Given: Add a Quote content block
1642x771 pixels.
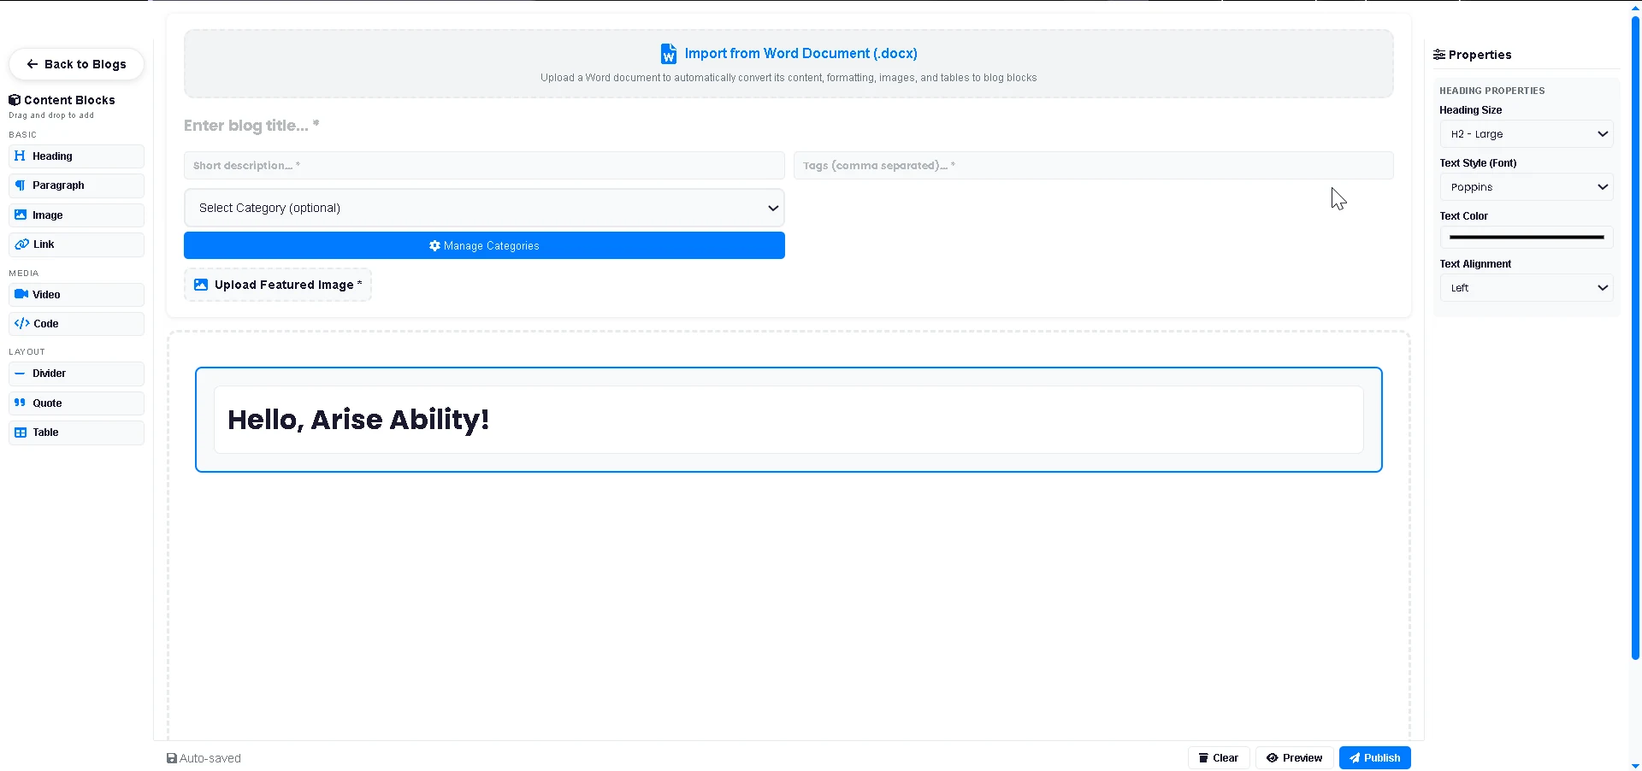Looking at the screenshot, I should (76, 403).
